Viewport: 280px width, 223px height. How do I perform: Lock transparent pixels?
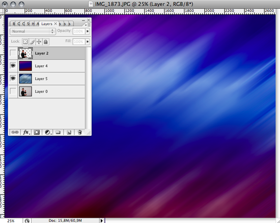[x=25, y=42]
